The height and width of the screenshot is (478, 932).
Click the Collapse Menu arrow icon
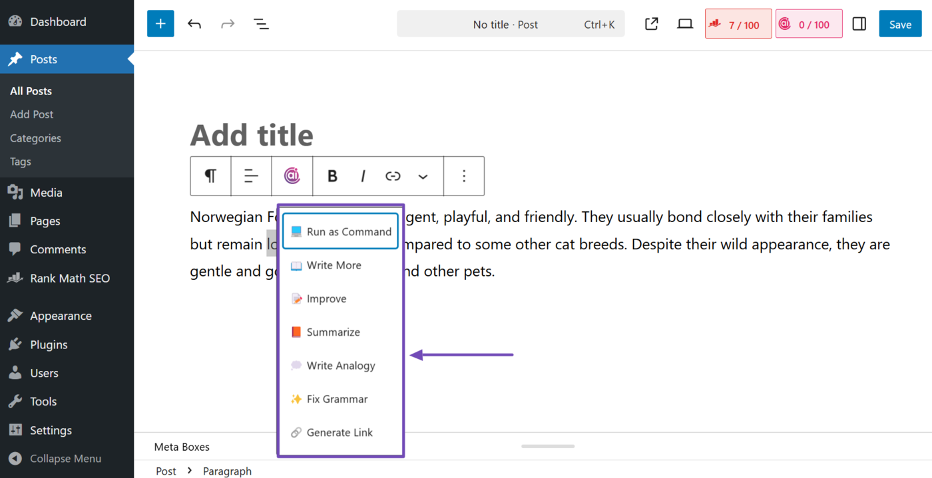[x=15, y=459]
